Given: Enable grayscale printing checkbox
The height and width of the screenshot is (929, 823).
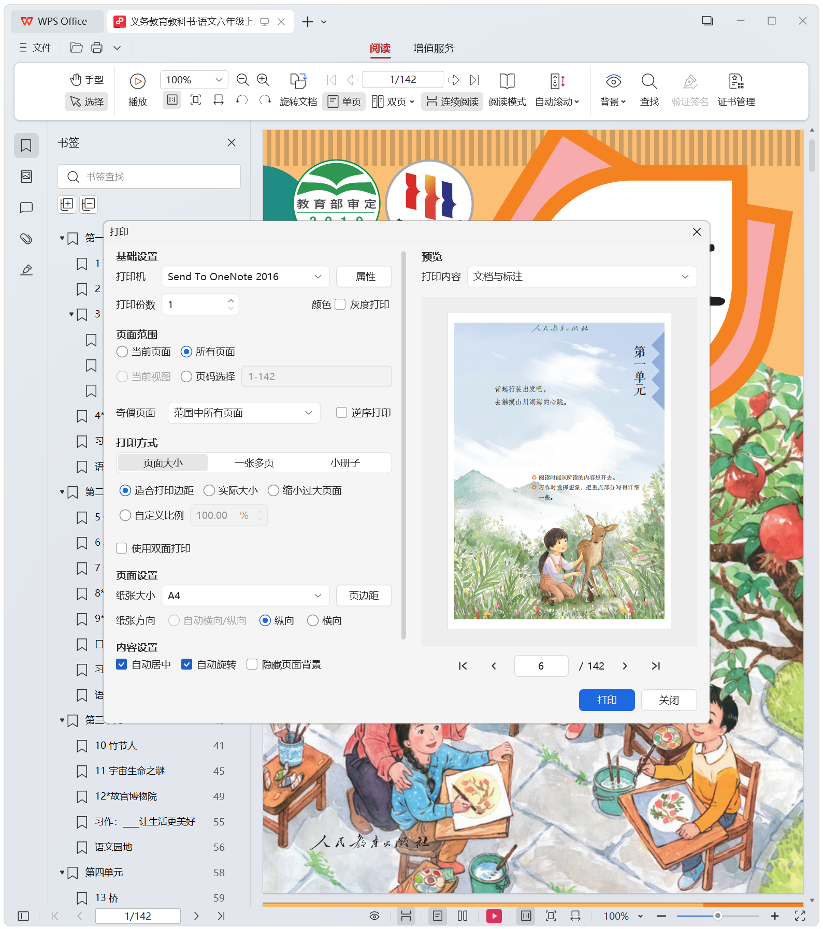Looking at the screenshot, I should tap(340, 304).
